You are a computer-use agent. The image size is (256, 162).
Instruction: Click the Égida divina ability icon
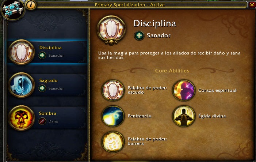[184, 116]
